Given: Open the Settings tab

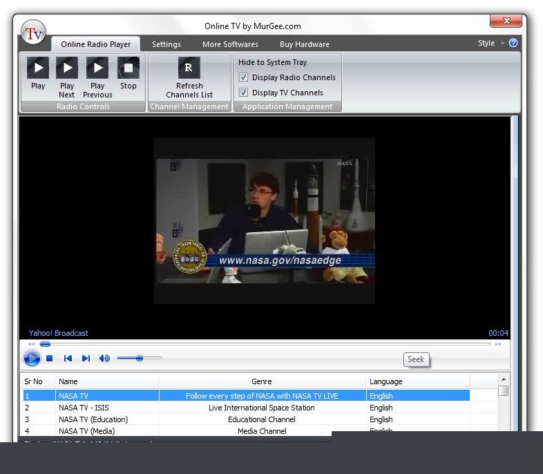Looking at the screenshot, I should (166, 44).
